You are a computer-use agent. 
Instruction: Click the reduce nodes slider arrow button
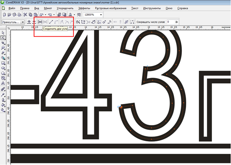click(x=176, y=22)
